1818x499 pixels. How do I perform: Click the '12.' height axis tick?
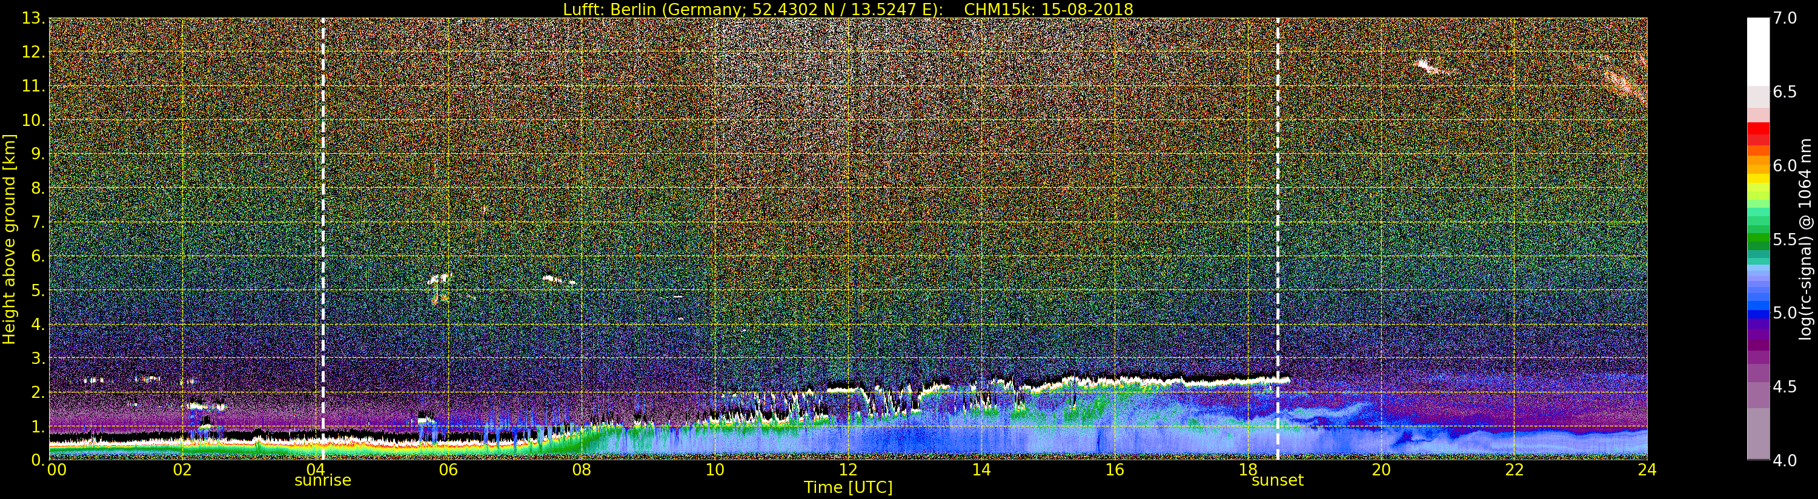tap(33, 52)
